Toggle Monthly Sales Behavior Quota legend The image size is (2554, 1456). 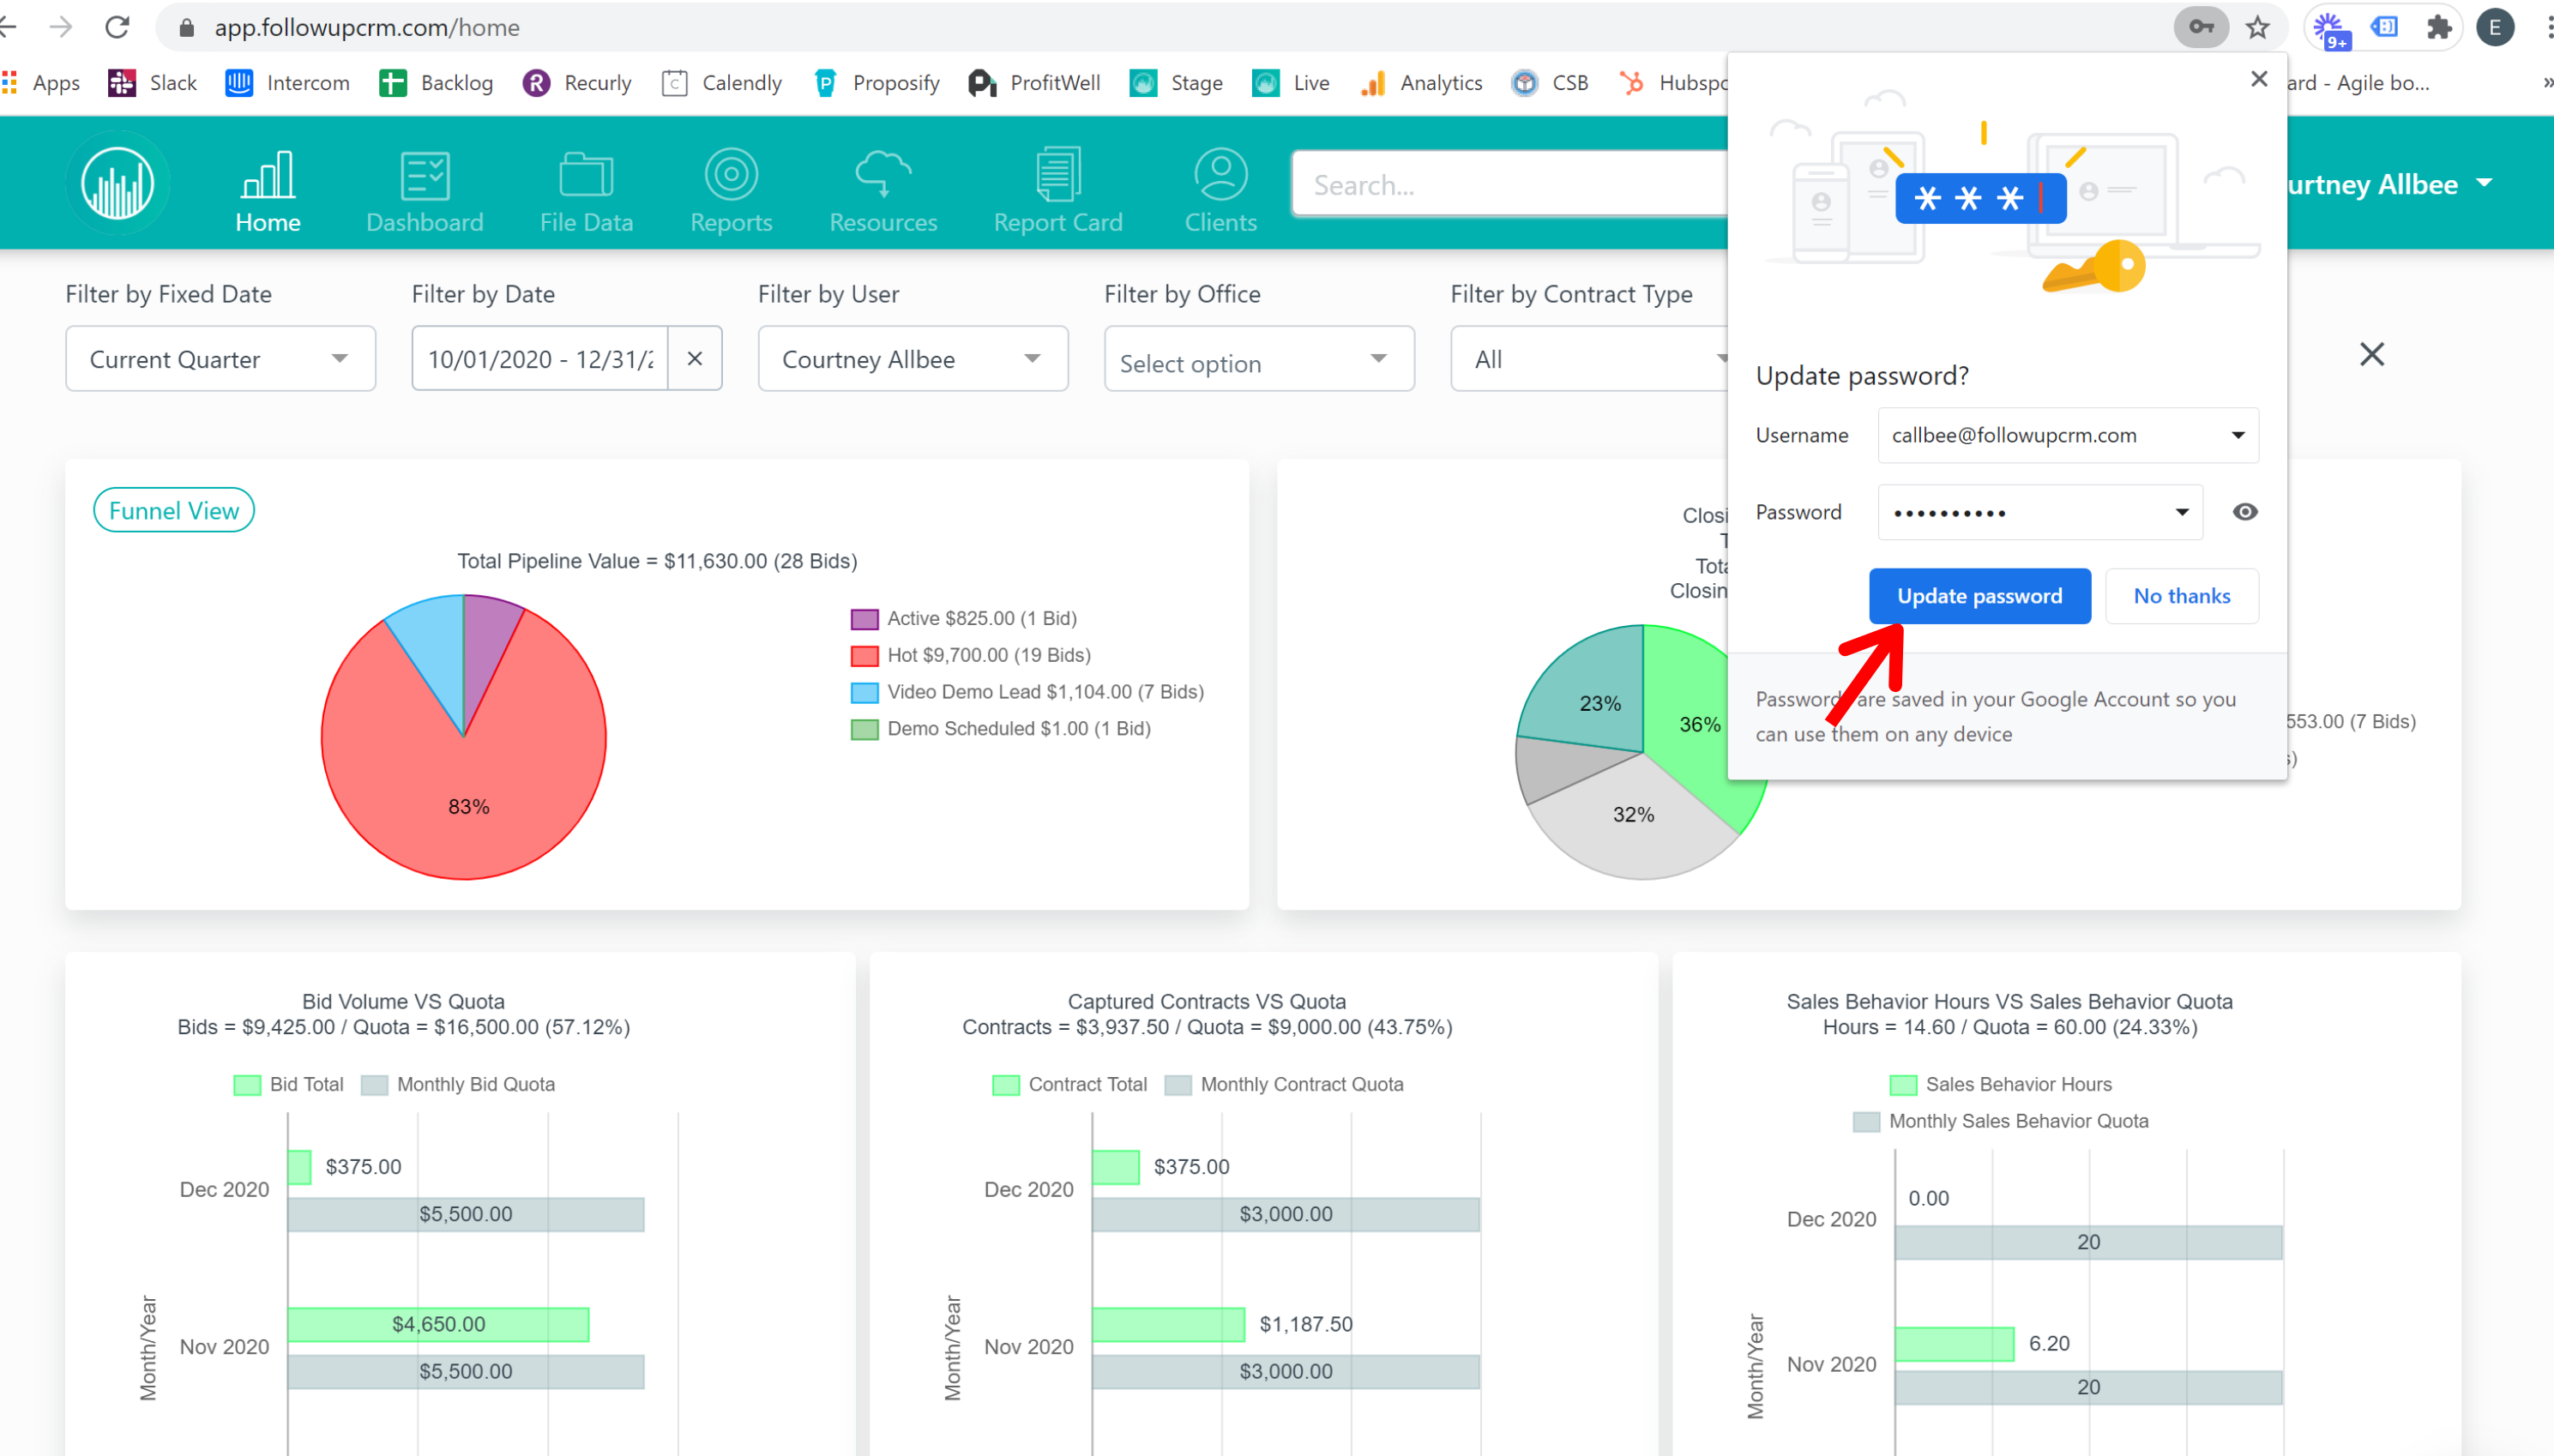pyautogui.click(x=2001, y=1122)
